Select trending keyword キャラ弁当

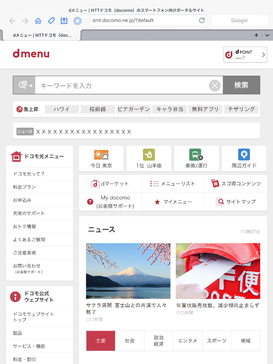point(170,109)
